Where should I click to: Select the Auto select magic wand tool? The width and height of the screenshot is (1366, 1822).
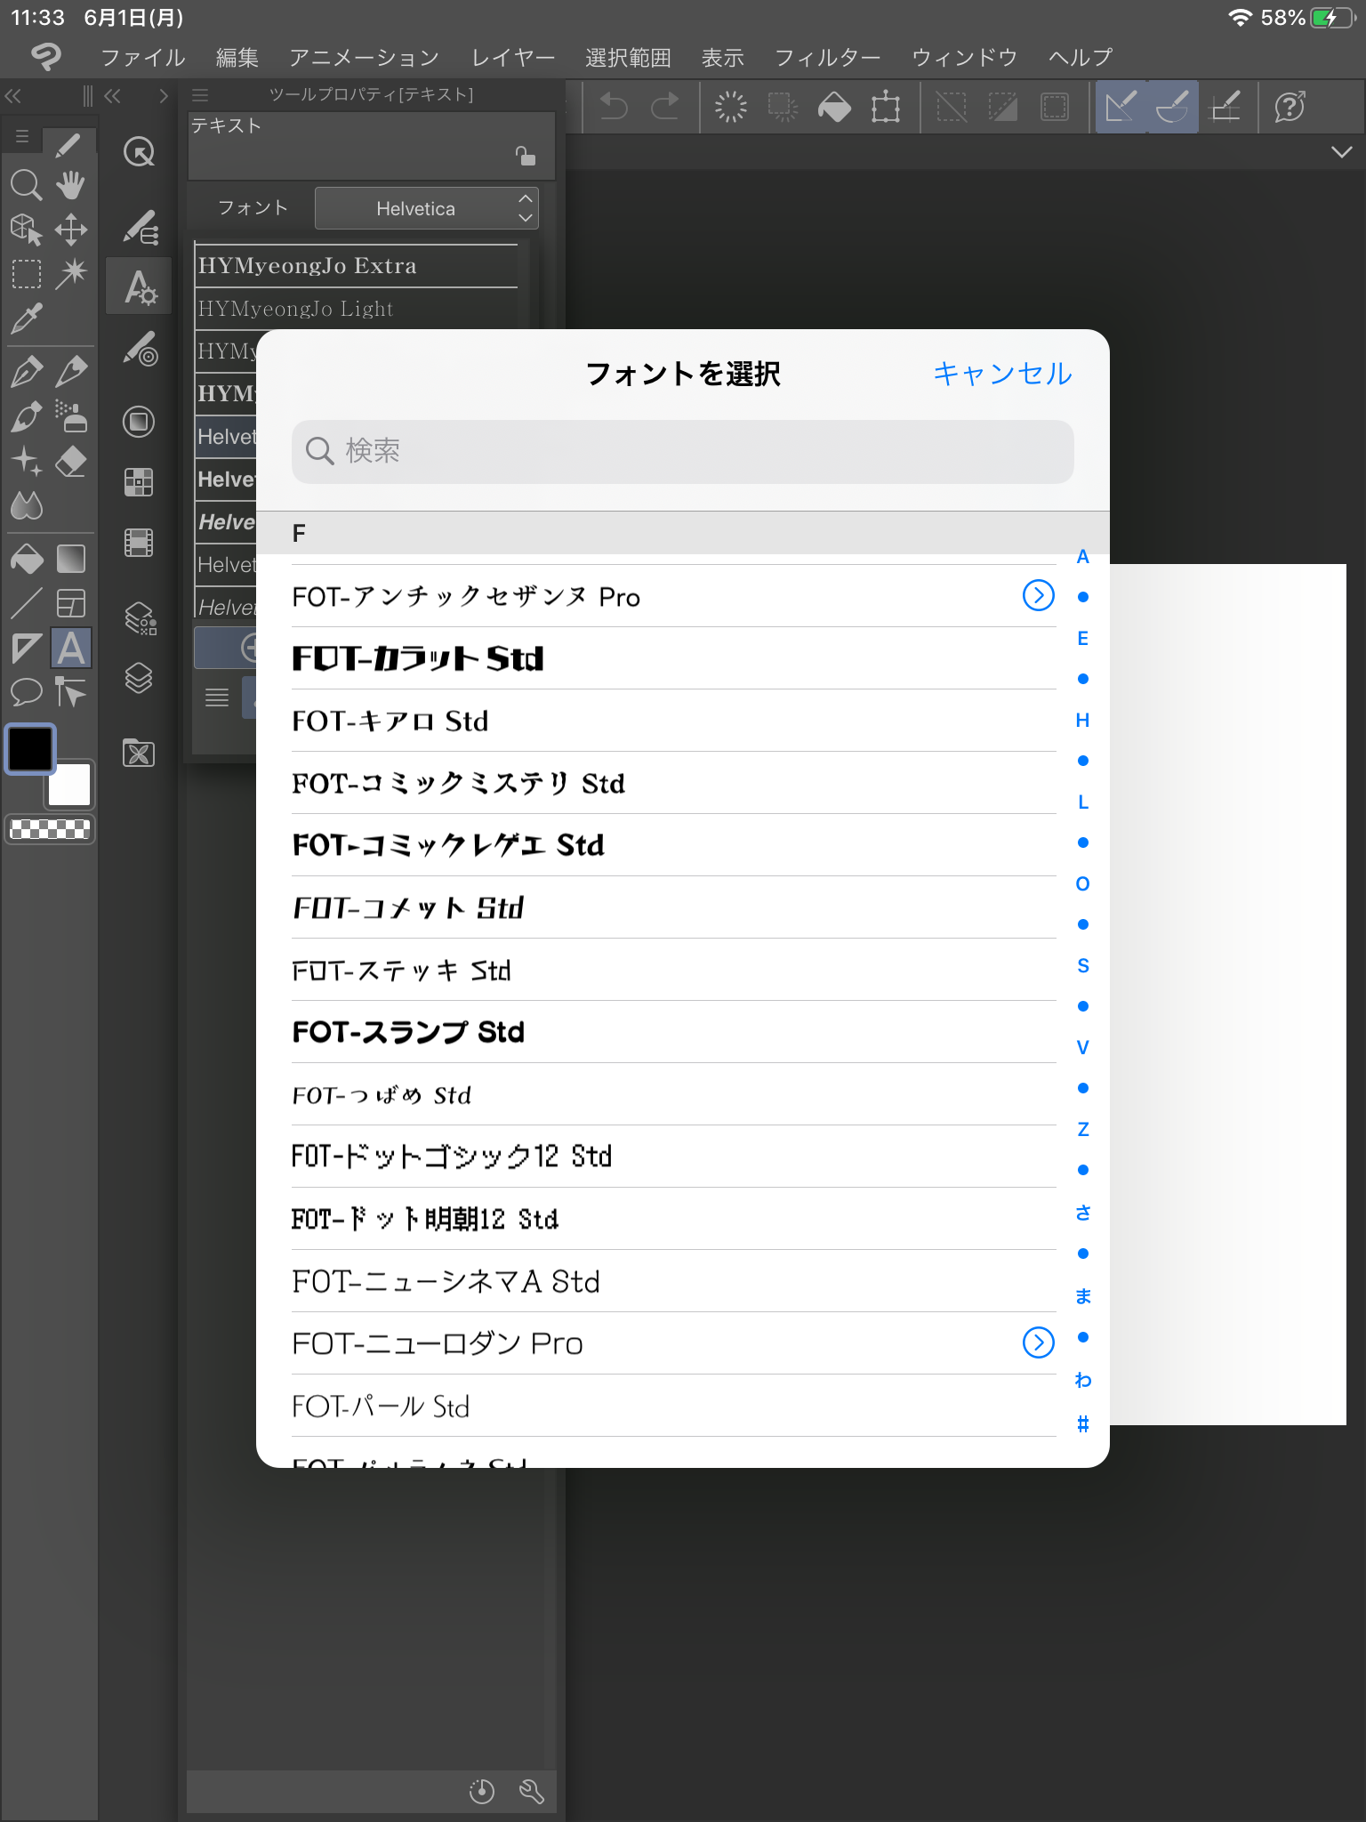coord(70,274)
